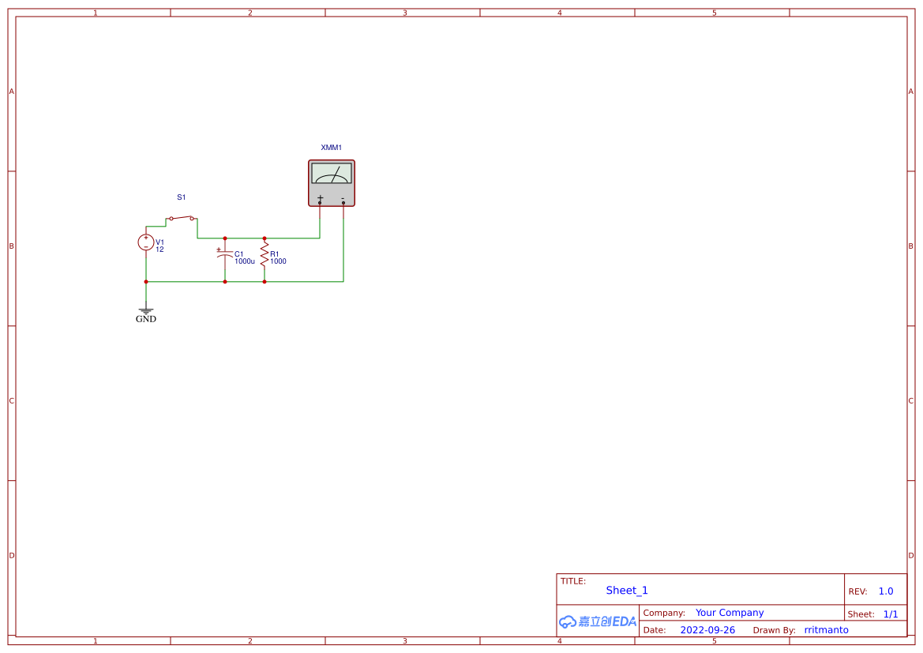This screenshot has height=653, width=923.
Task: Click the date 2022-09-26 field
Action: 708,629
